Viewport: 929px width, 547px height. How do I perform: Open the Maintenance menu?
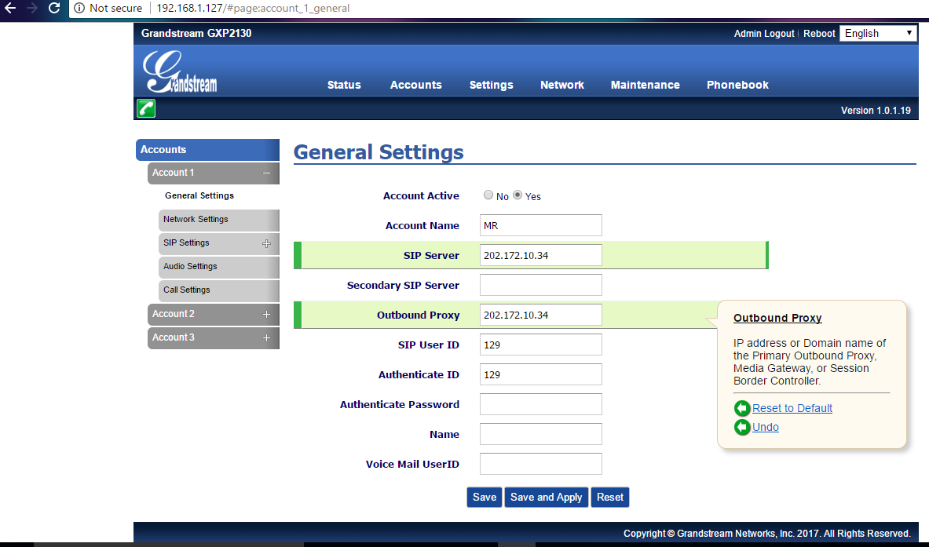tap(645, 85)
